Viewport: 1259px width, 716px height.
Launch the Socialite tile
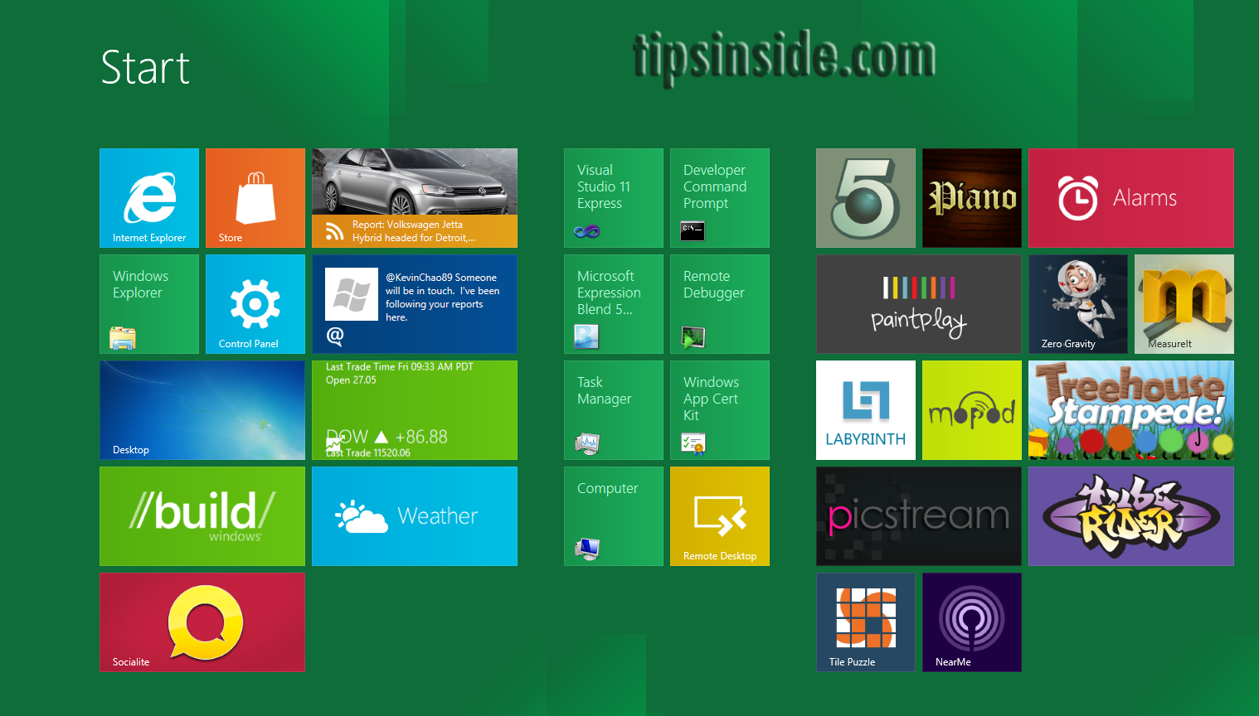point(202,622)
